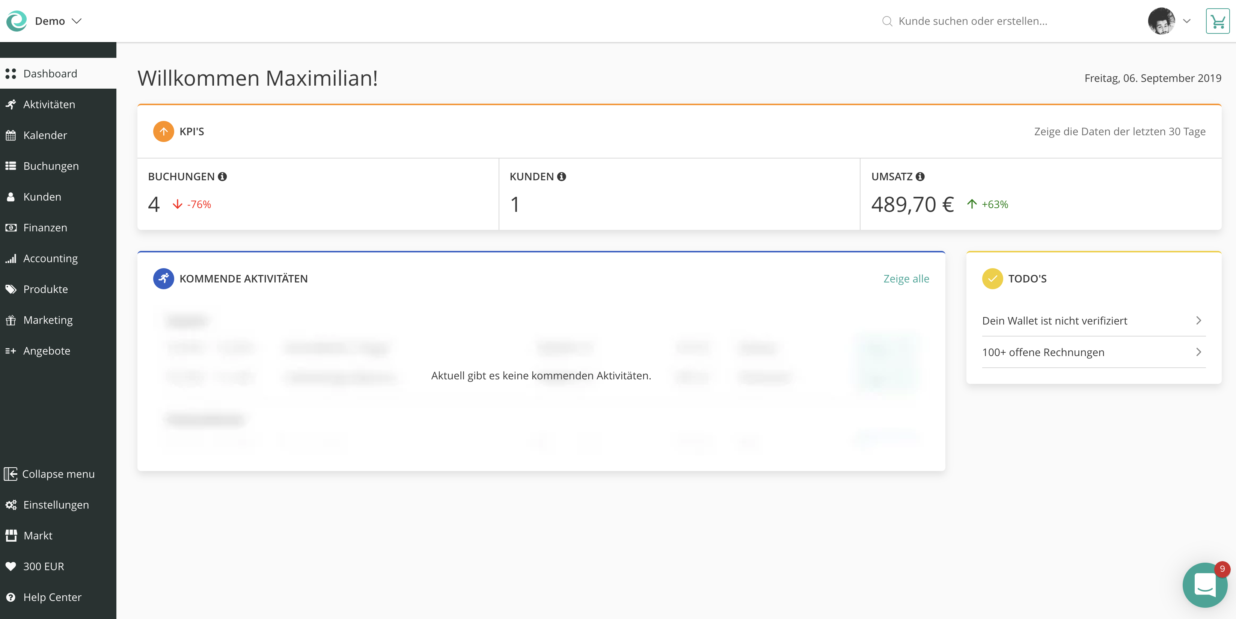Click the orange KPI's arrow icon
Screen dimensions: 1236x619
click(163, 131)
